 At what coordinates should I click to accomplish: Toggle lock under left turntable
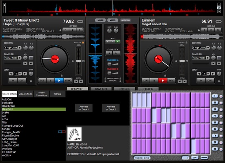62,76
